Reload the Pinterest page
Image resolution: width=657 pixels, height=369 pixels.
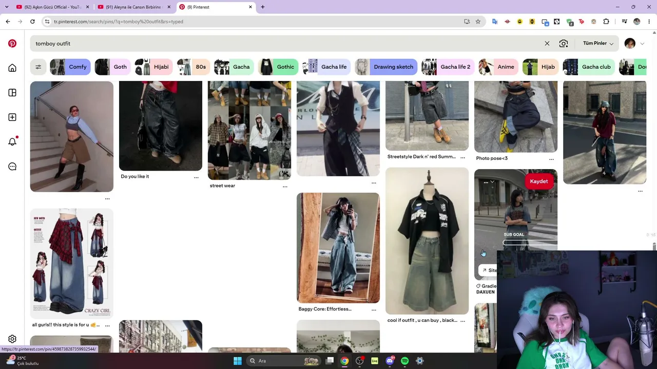32,22
